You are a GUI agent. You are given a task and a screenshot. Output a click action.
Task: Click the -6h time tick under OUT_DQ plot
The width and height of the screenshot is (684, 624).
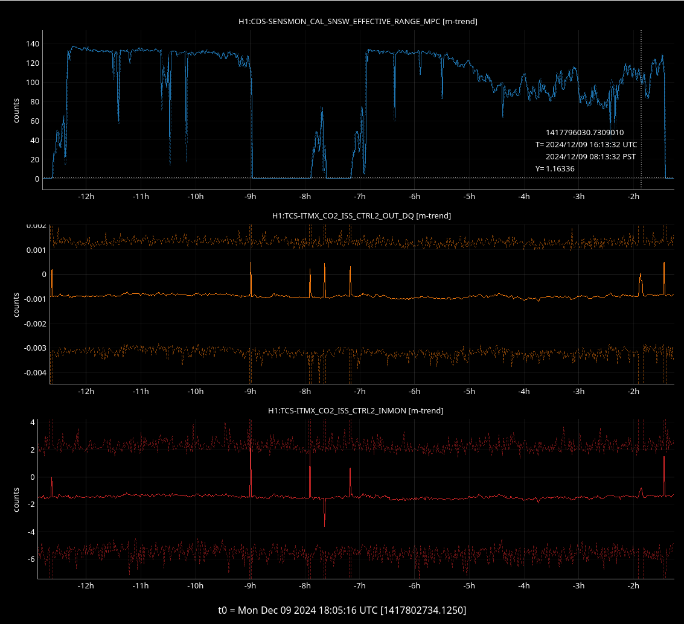[415, 392]
